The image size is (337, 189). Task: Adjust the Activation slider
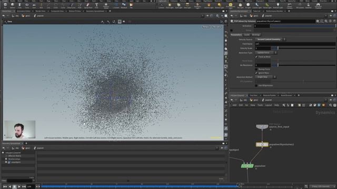303,26
